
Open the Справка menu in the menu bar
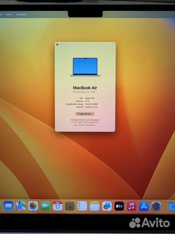pyautogui.click(x=21, y=14)
